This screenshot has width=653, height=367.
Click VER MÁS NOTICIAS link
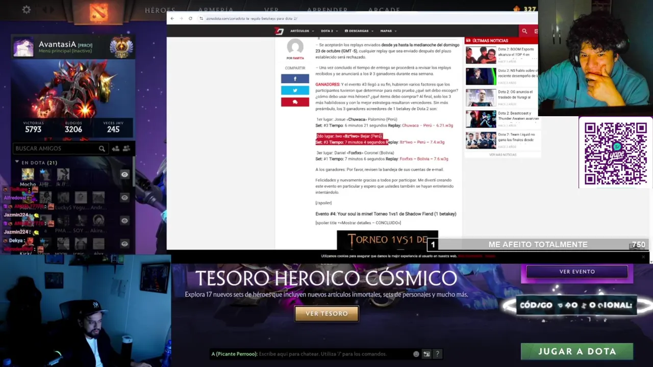tap(503, 154)
